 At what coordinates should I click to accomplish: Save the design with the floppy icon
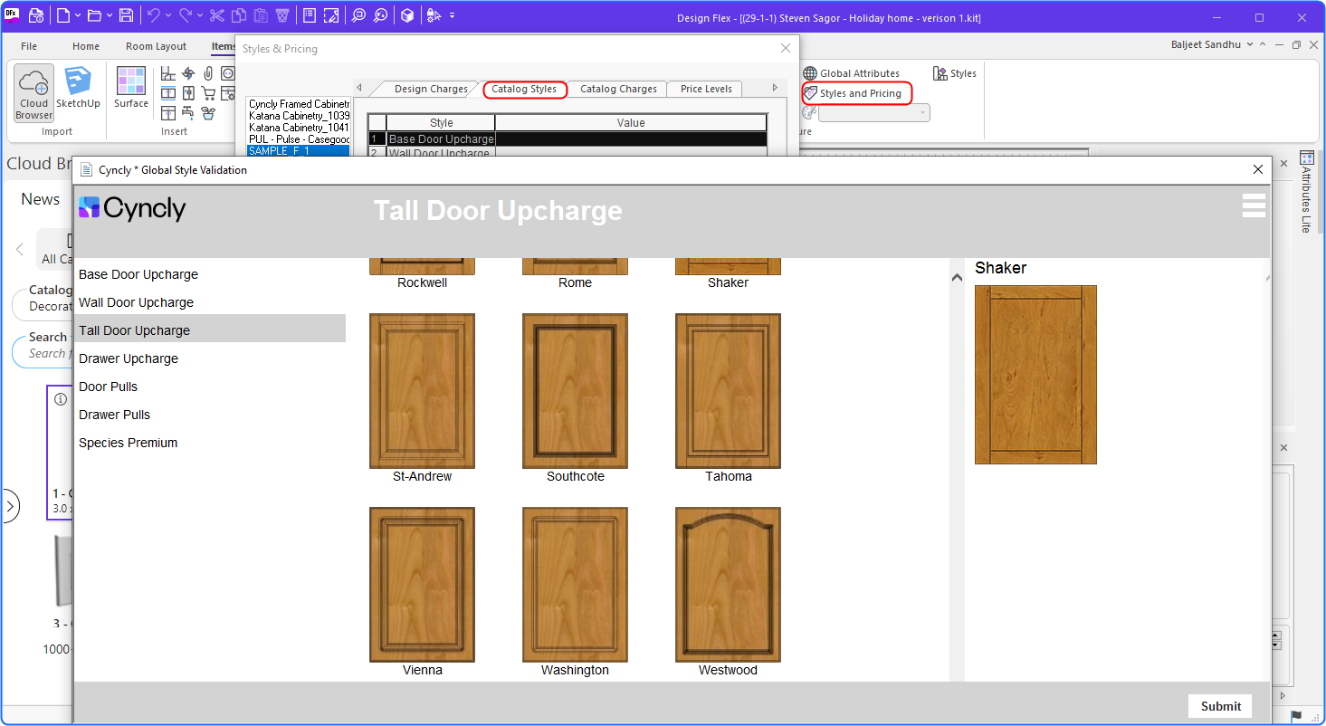(127, 15)
